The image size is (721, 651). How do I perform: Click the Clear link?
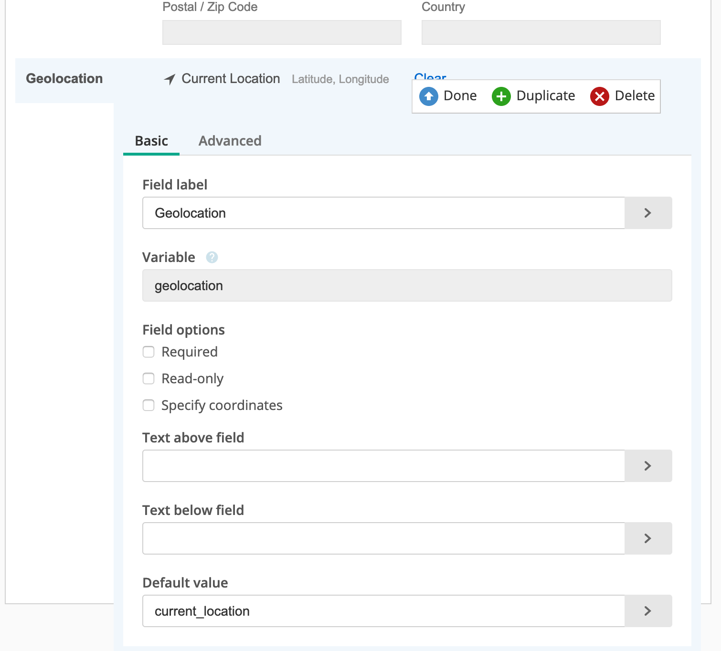tap(430, 75)
